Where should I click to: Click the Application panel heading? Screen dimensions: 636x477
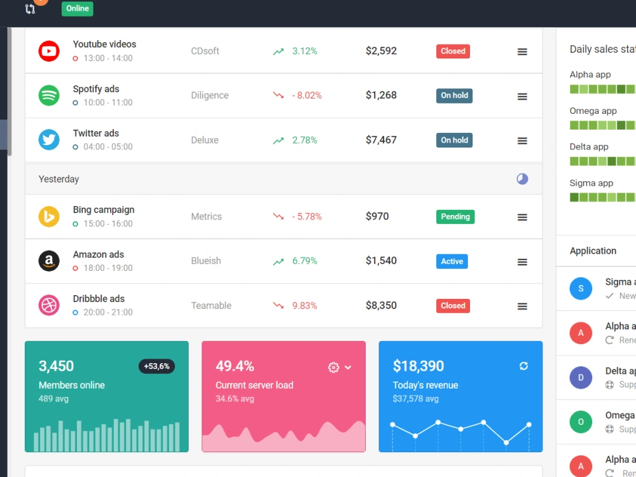click(593, 251)
